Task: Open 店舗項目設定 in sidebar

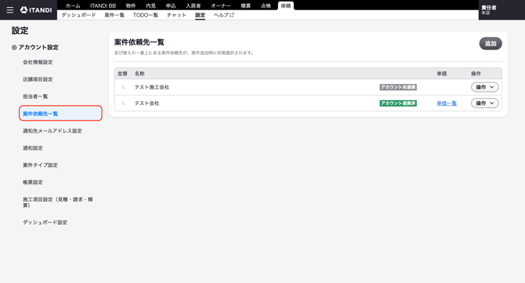Action: tap(38, 79)
